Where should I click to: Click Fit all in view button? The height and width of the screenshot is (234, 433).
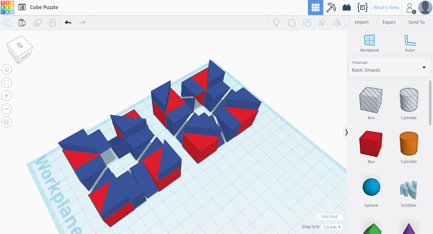[x=7, y=83]
